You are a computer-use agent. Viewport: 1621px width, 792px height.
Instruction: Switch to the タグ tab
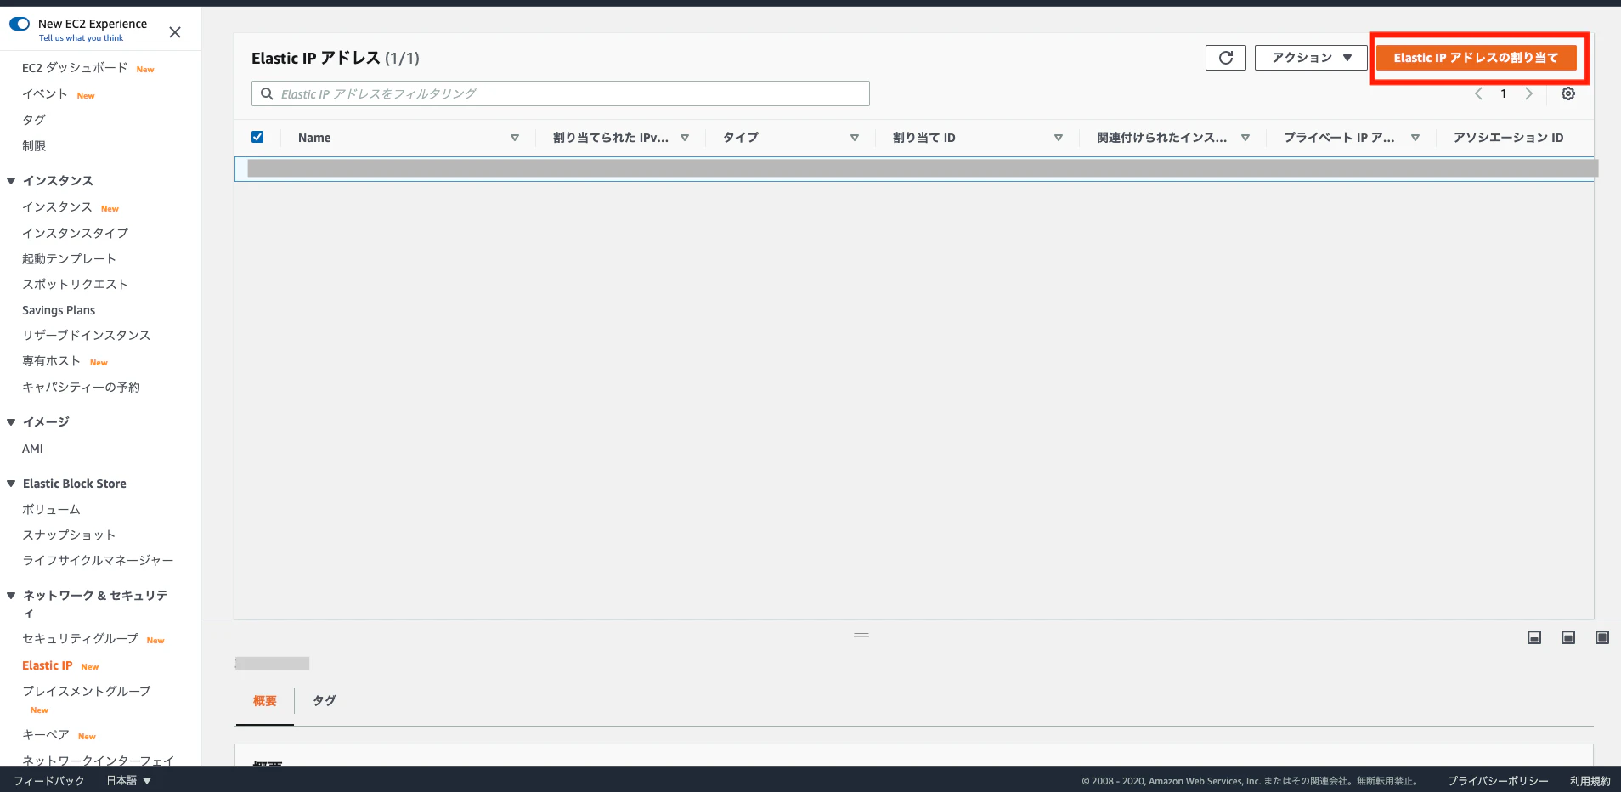click(325, 701)
